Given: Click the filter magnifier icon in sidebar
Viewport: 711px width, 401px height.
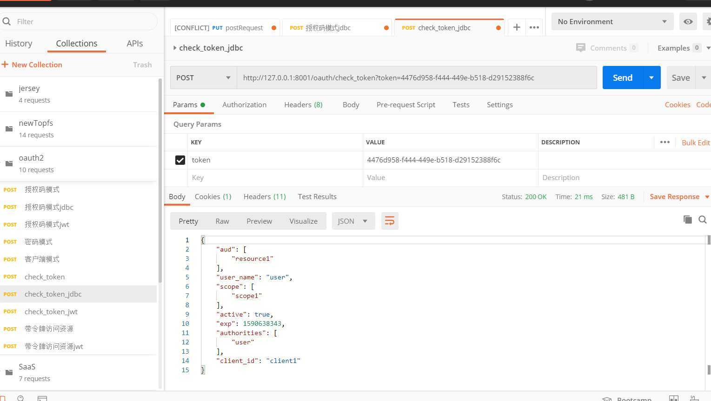Looking at the screenshot, I should pyautogui.click(x=7, y=21).
